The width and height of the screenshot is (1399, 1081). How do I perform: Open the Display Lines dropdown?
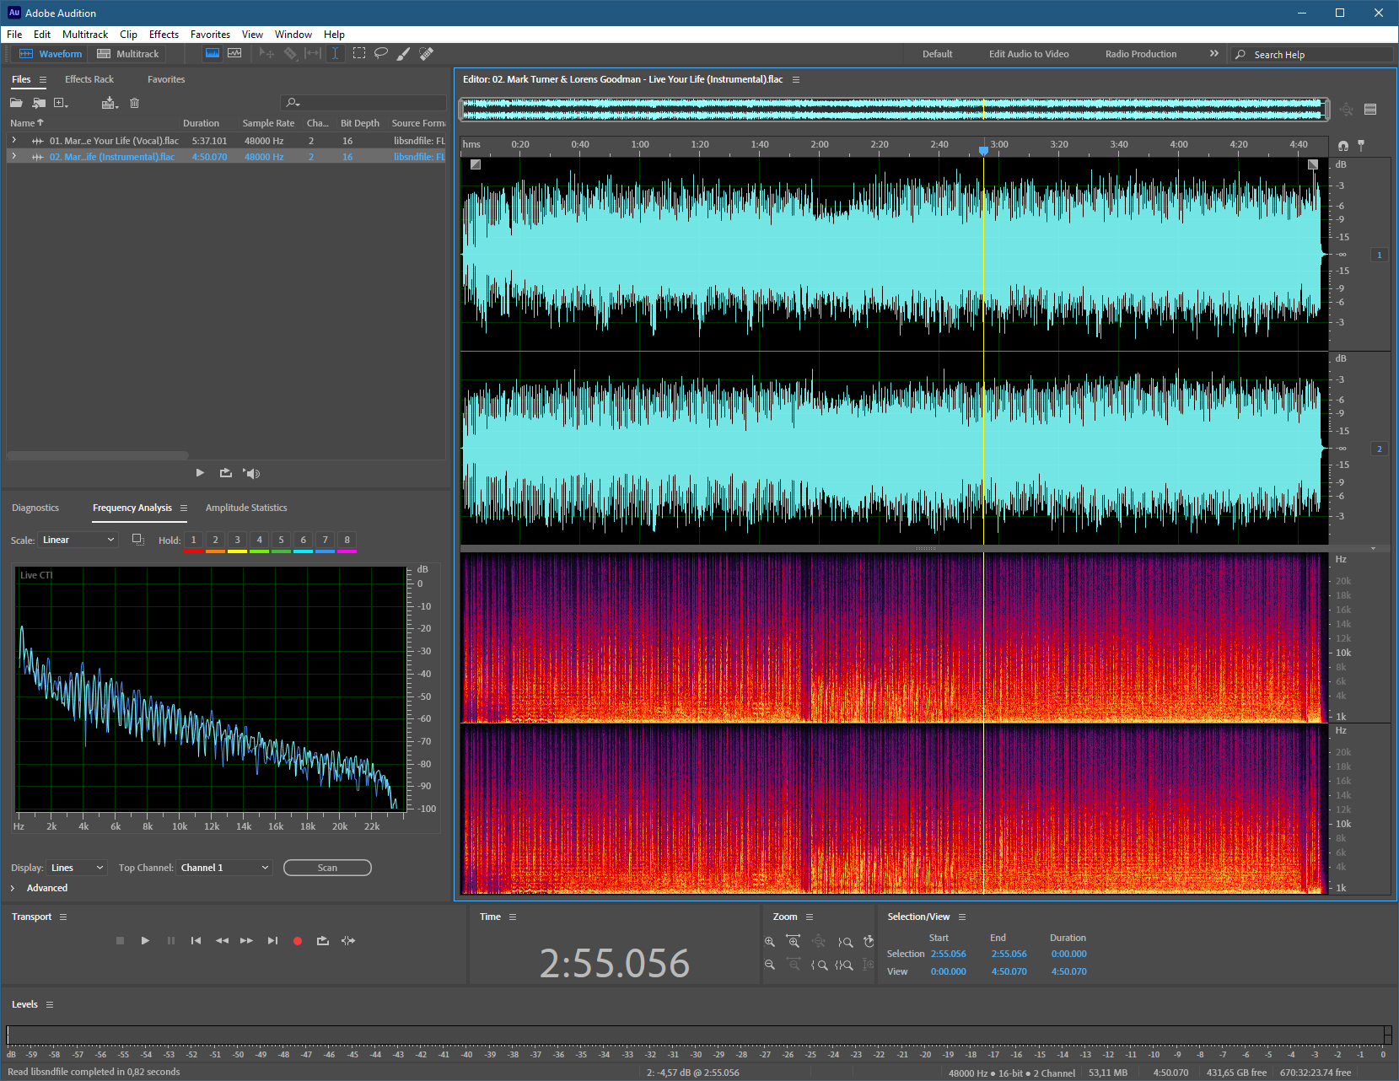(78, 868)
